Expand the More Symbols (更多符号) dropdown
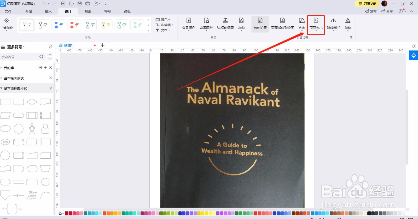The height and width of the screenshot is (219, 418). point(15,47)
